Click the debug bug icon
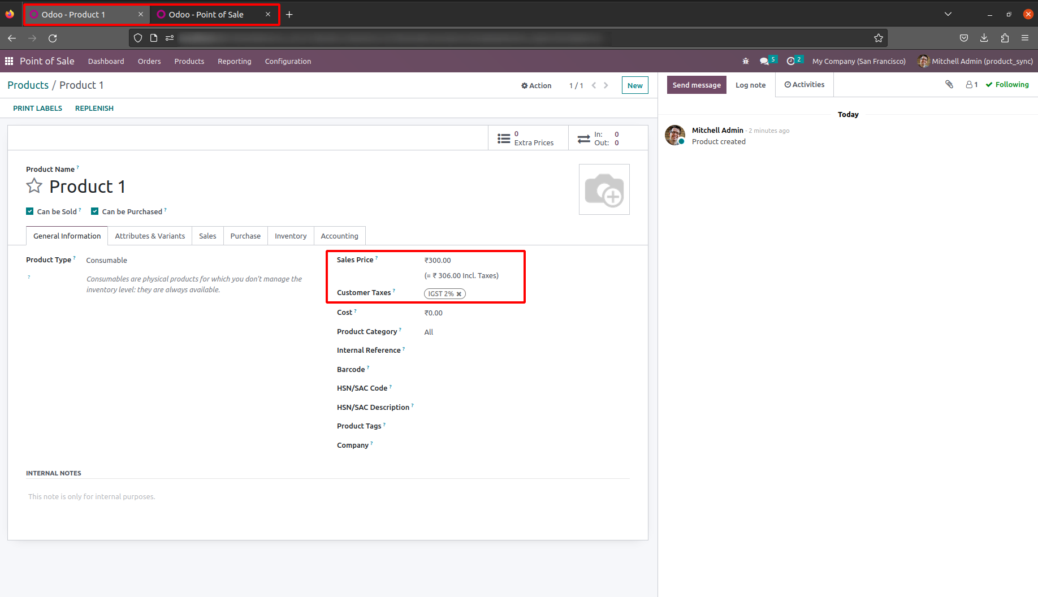Image resolution: width=1038 pixels, height=597 pixels. pyautogui.click(x=746, y=61)
